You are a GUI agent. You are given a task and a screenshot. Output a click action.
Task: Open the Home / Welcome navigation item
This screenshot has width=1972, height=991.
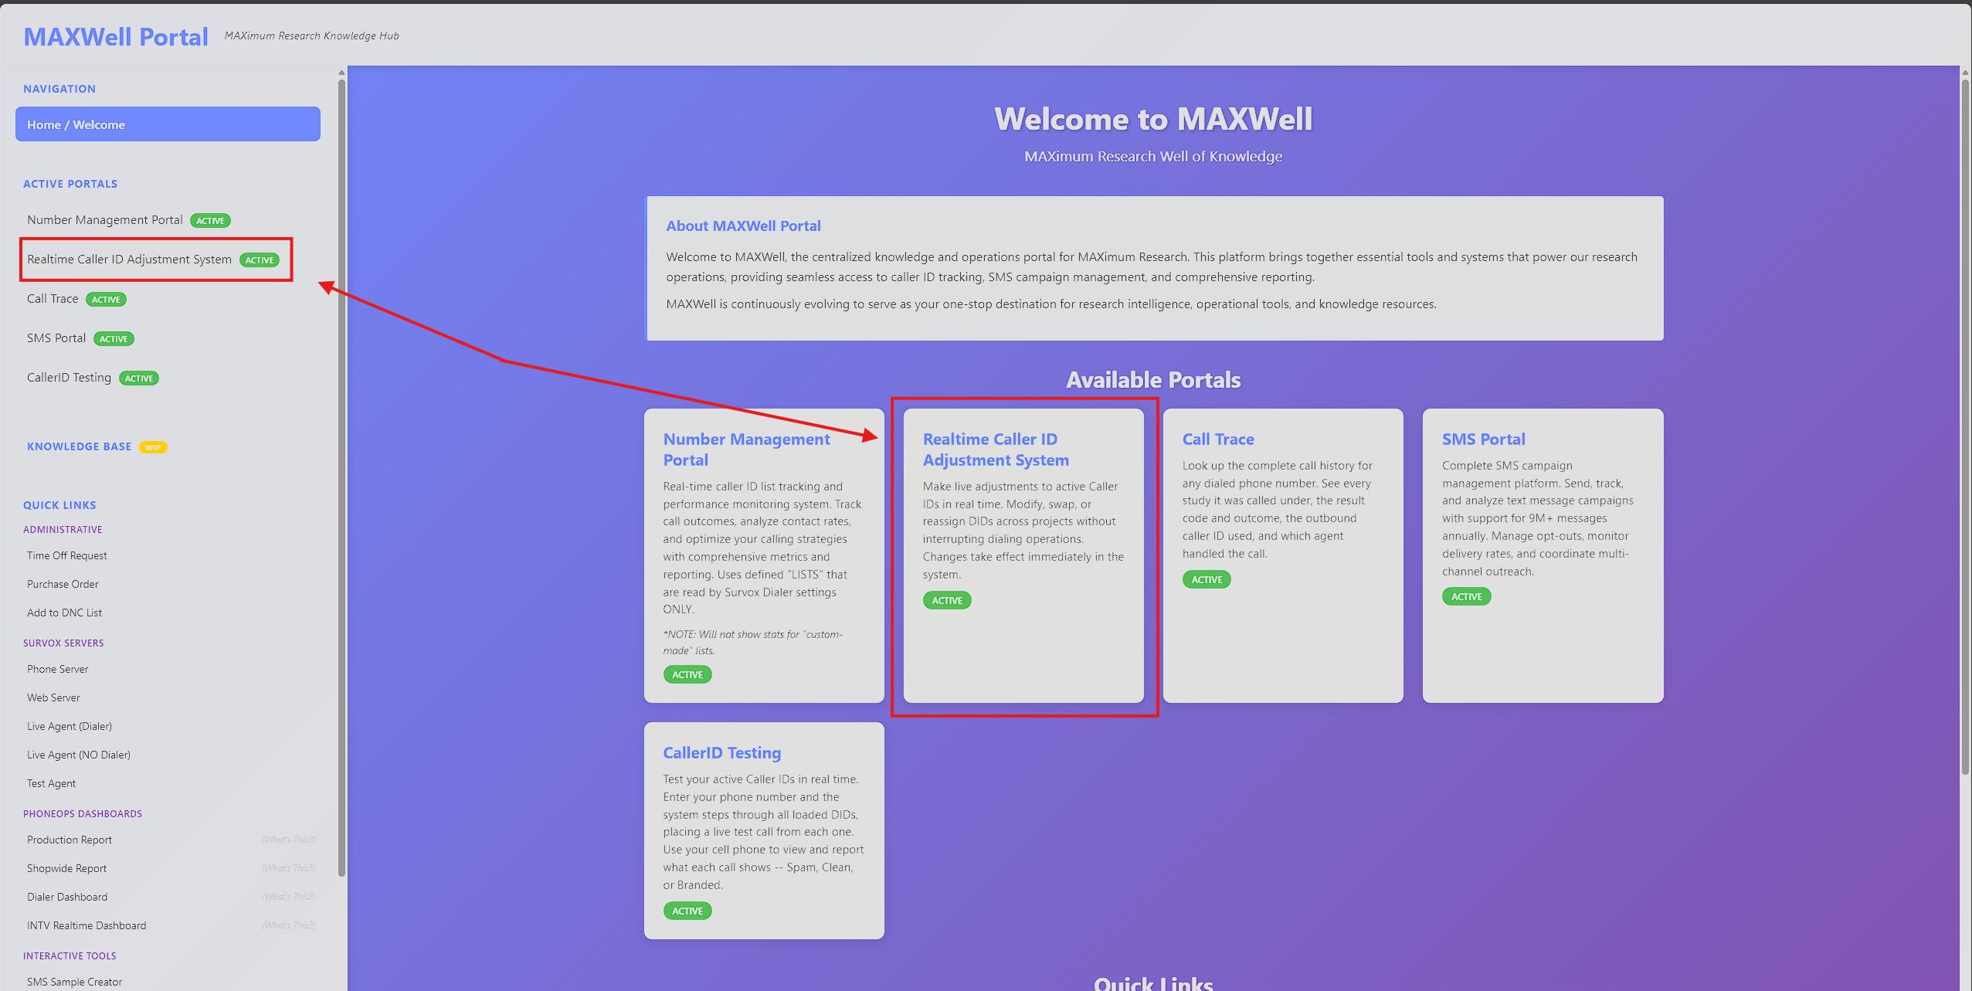[x=168, y=124]
